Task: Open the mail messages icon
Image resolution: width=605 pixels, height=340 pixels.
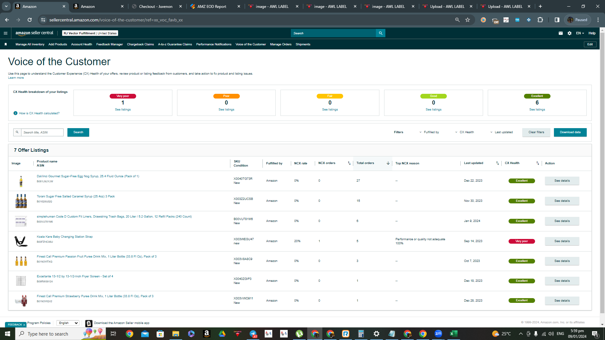Action: (561, 33)
